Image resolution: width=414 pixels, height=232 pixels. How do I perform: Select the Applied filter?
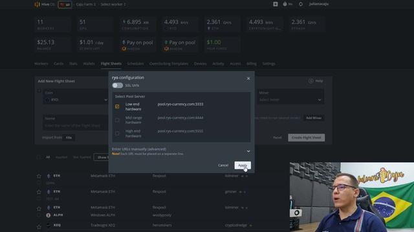(61, 157)
